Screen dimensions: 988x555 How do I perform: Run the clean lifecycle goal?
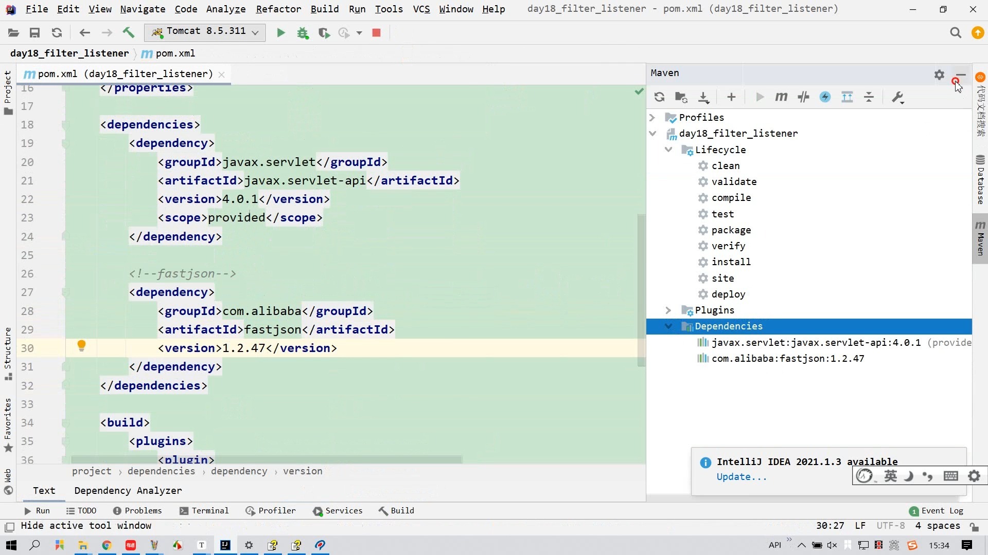(x=726, y=165)
